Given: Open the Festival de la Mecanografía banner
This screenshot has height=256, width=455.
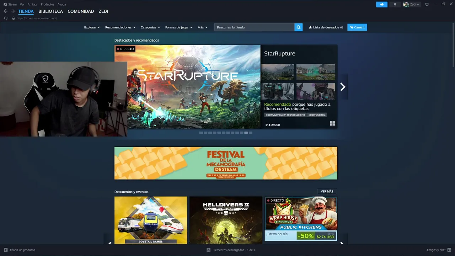Looking at the screenshot, I should (x=226, y=163).
